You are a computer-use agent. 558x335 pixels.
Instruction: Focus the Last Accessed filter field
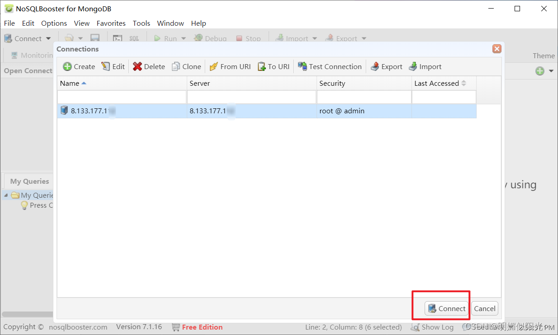(x=444, y=97)
